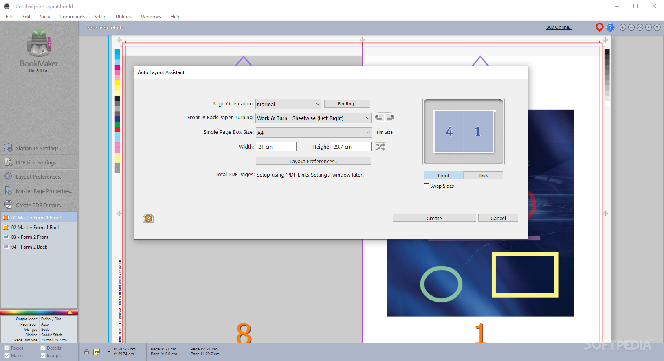Screen dimensions: 664x361
Task: Click the red location pin icon
Action: [599, 27]
